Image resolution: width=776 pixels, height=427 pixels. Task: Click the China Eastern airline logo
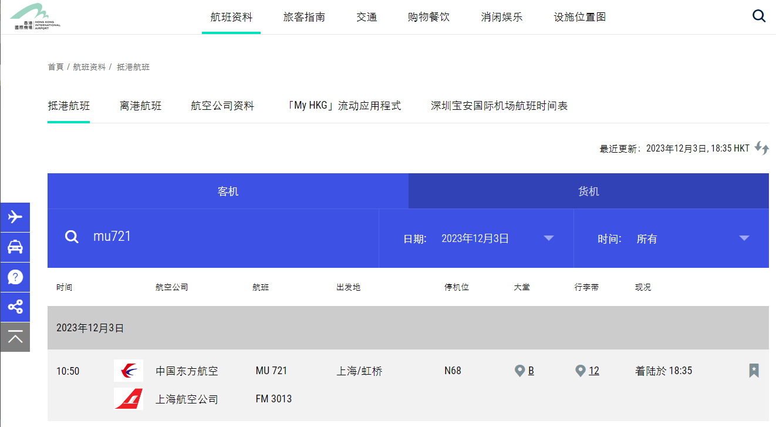pos(129,371)
